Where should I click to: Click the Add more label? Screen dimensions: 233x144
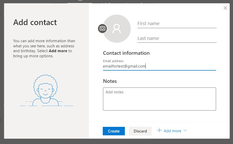point(172,131)
